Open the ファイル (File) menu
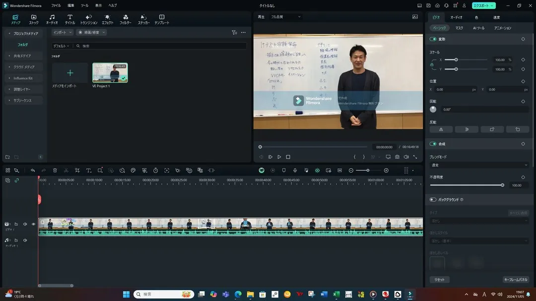 coord(56,5)
